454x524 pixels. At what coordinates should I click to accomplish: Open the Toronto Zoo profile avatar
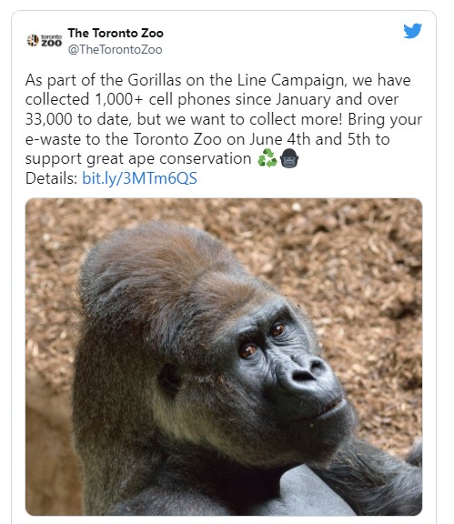tap(45, 41)
